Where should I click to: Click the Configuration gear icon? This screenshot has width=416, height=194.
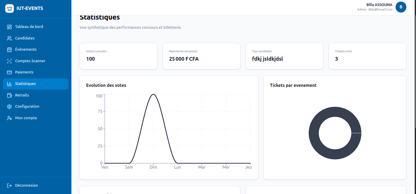click(9, 106)
